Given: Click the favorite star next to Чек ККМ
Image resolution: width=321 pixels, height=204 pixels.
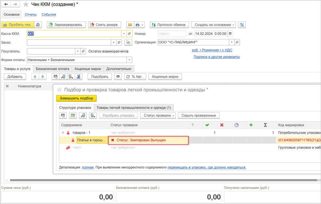Looking at the screenshot, I should click(26, 4).
